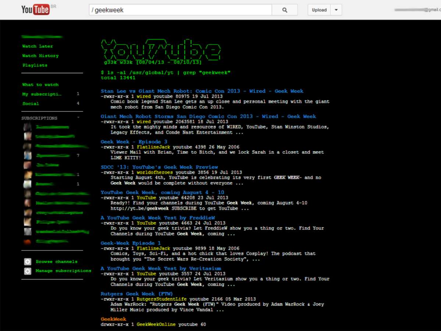Expand the Subscriptions section arrow
Viewport: 441px width, 331px height.
(78, 118)
